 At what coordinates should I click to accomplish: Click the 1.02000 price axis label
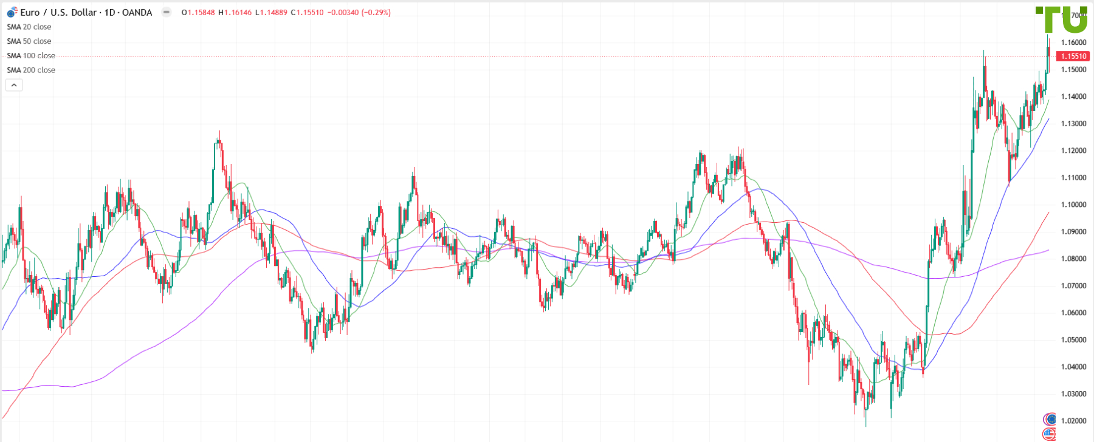pos(1073,421)
